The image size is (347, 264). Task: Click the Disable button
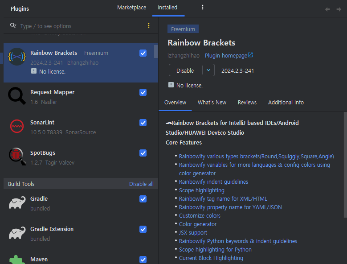pos(185,70)
